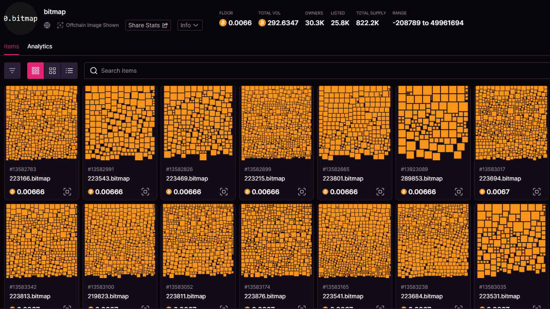Image resolution: width=550 pixels, height=309 pixels.
Task: Click the owners 30.3K stat
Action: click(315, 23)
